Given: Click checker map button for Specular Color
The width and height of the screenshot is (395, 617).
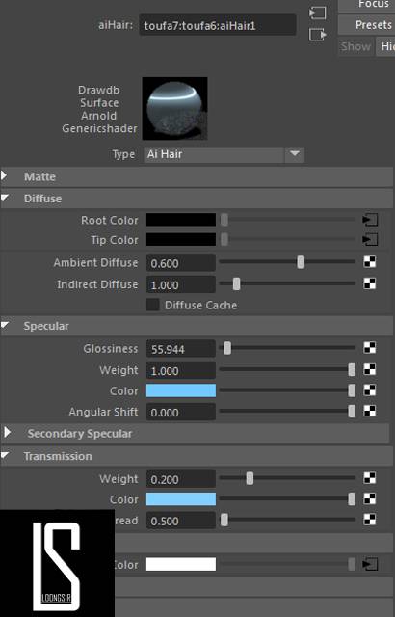Looking at the screenshot, I should 369,389.
